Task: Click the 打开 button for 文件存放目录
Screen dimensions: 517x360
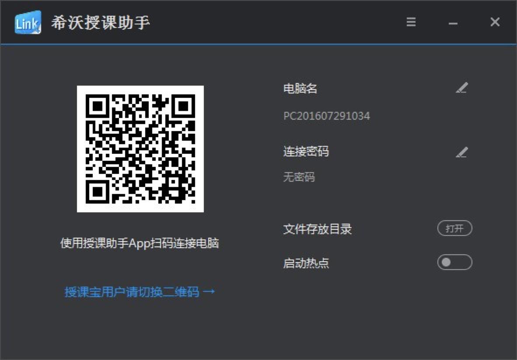Action: point(455,228)
